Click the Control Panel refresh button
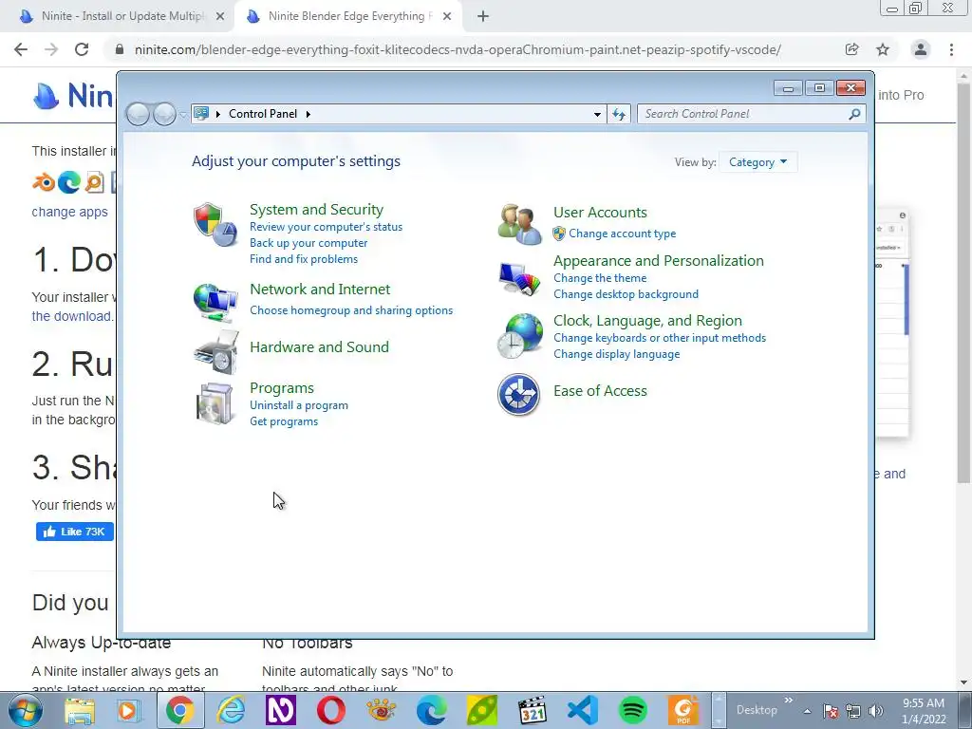This screenshot has width=972, height=729. coord(619,114)
